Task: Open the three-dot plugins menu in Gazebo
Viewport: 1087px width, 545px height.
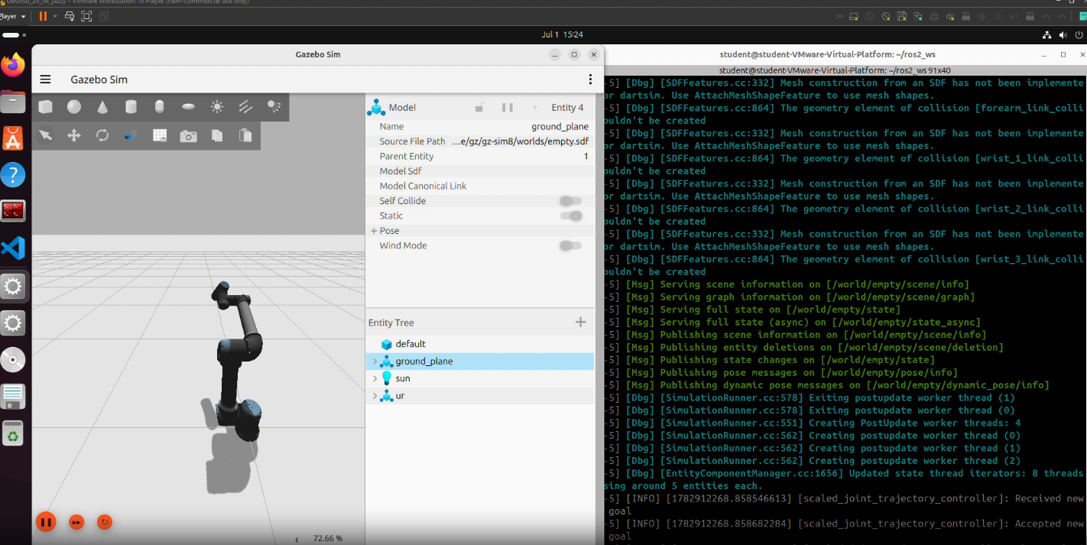Action: (x=590, y=79)
